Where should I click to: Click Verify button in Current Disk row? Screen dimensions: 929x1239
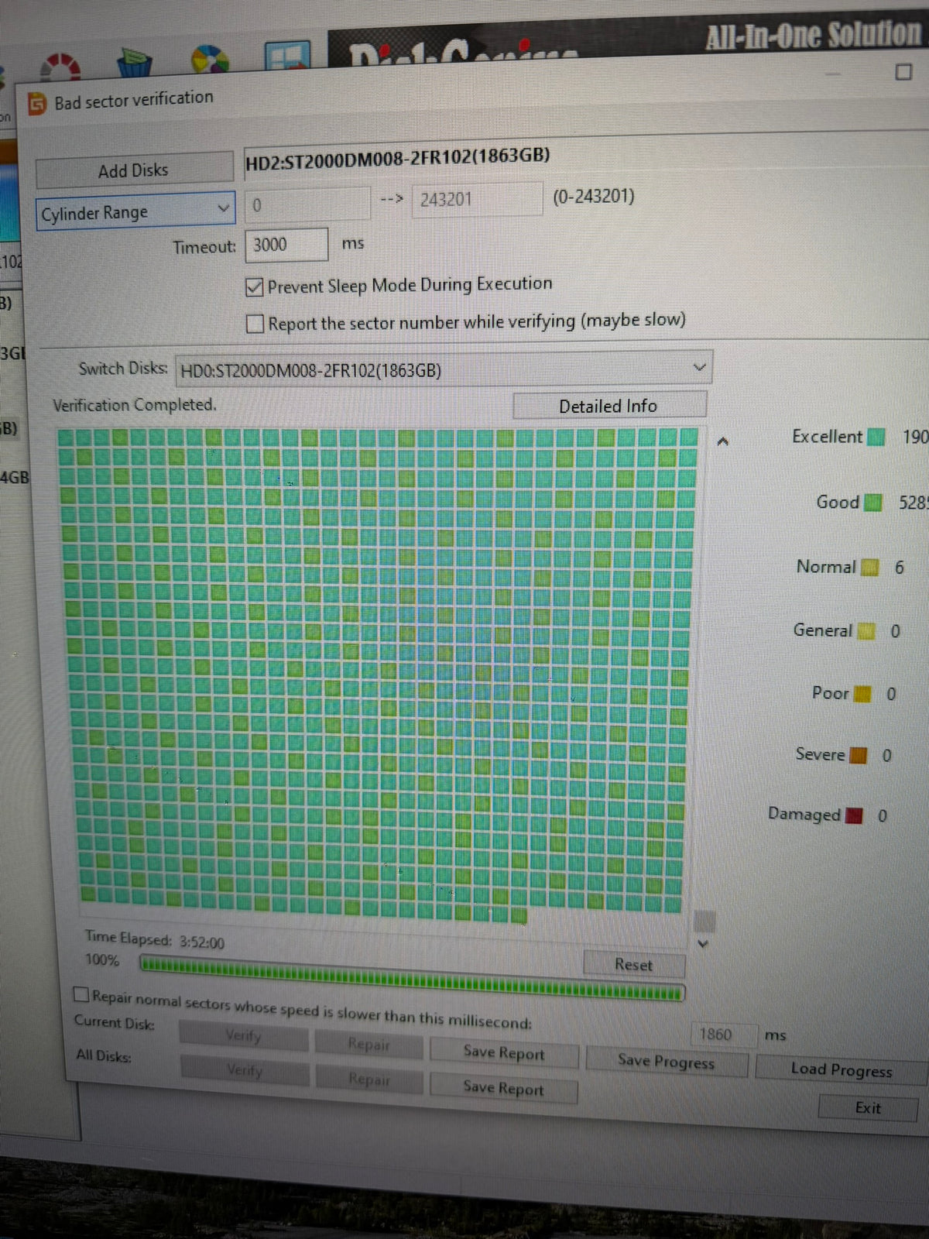click(x=244, y=1035)
